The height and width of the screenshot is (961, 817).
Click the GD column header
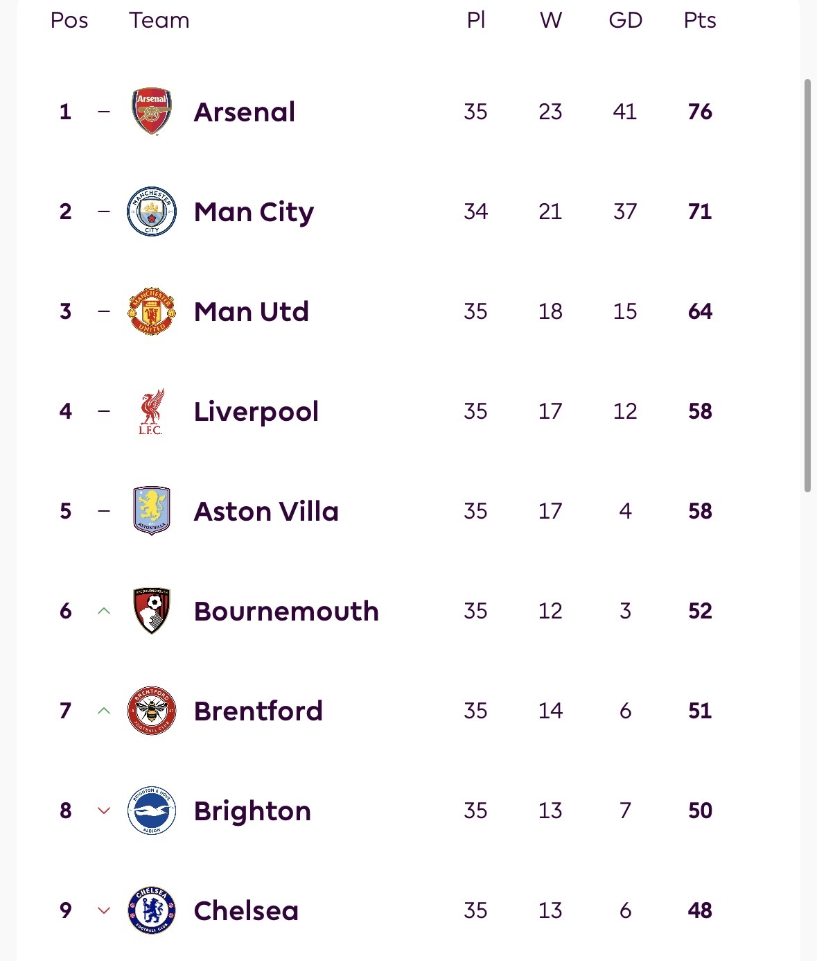tap(625, 20)
